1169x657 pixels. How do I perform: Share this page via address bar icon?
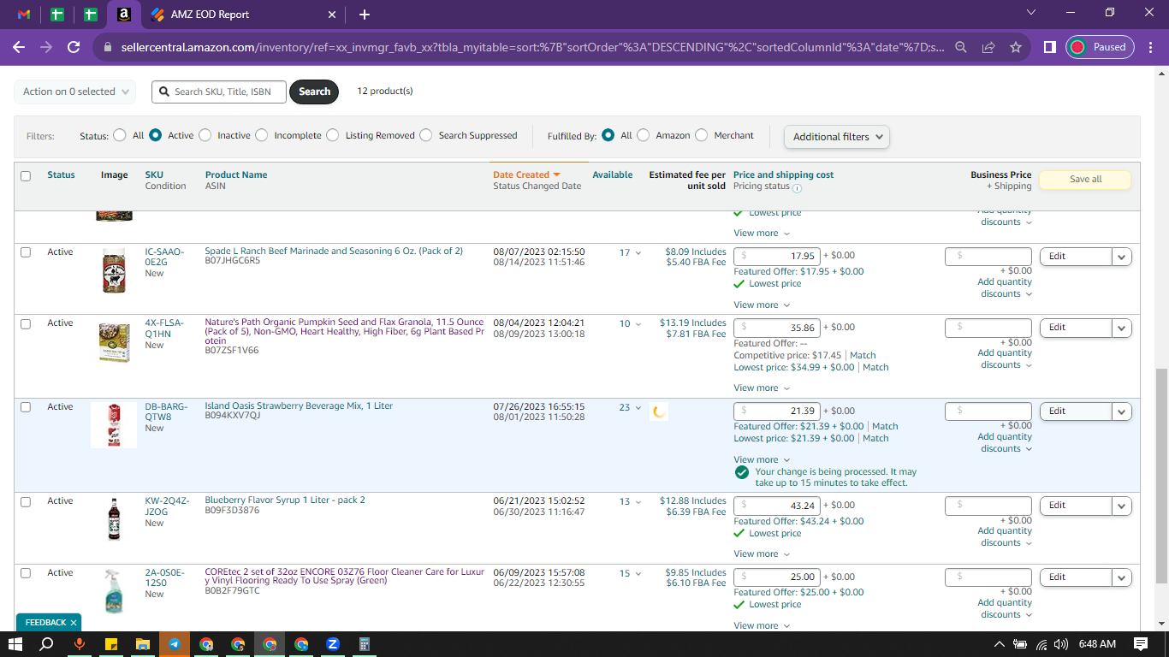[x=988, y=47]
